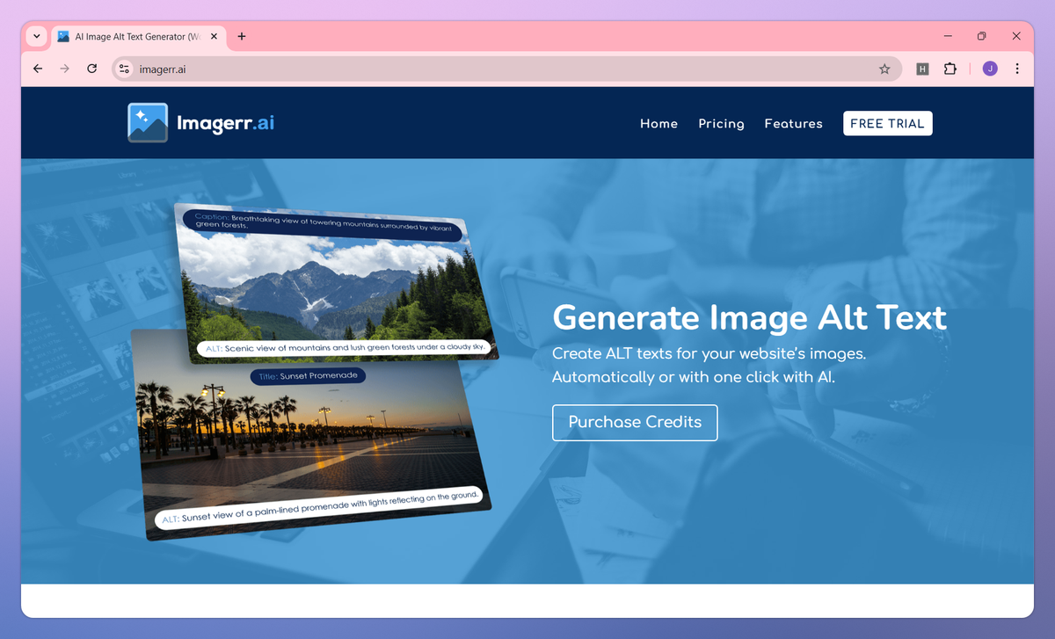Open the Pricing menu item

721,124
